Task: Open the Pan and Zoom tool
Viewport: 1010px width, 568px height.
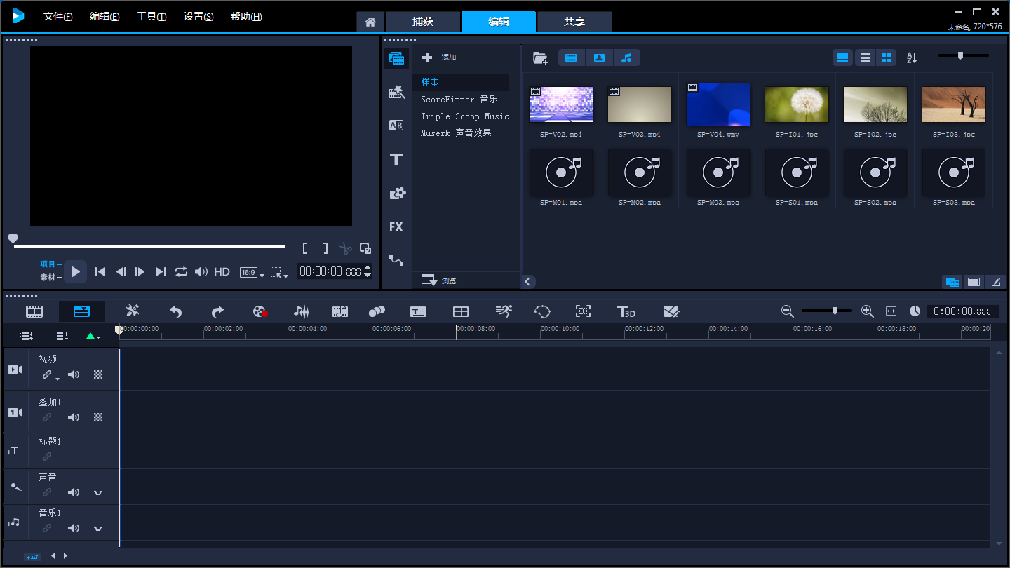Action: click(x=583, y=311)
